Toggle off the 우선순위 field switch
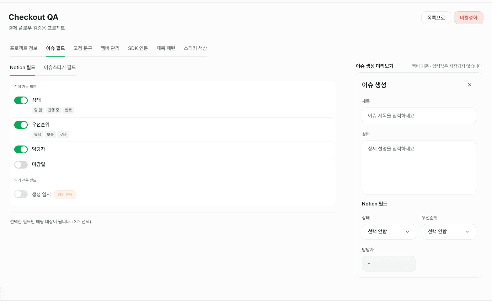Image resolution: width=492 pixels, height=302 pixels. (x=21, y=125)
